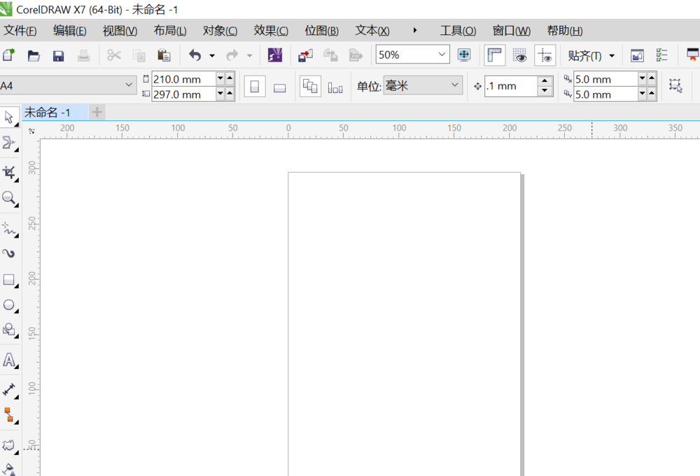Toggle treat all objects as filled
700x476 pixels.
675,85
